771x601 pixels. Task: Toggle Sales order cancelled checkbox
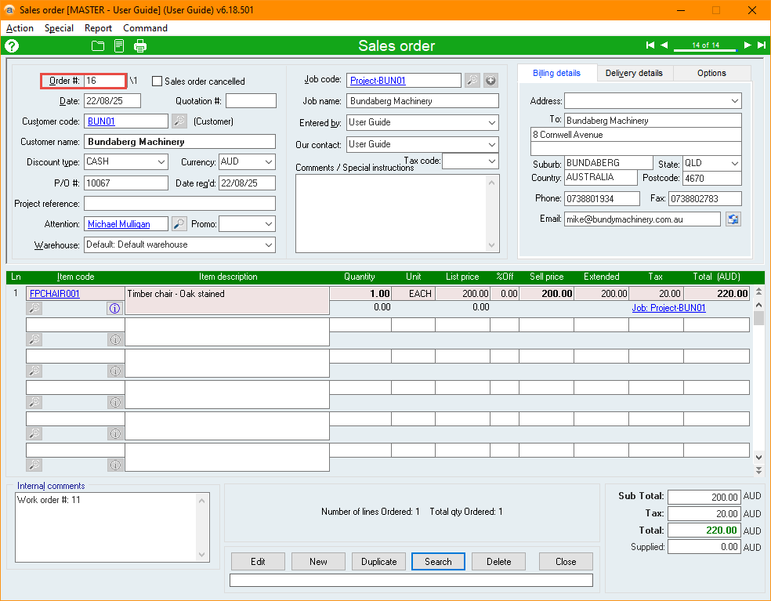tap(157, 81)
